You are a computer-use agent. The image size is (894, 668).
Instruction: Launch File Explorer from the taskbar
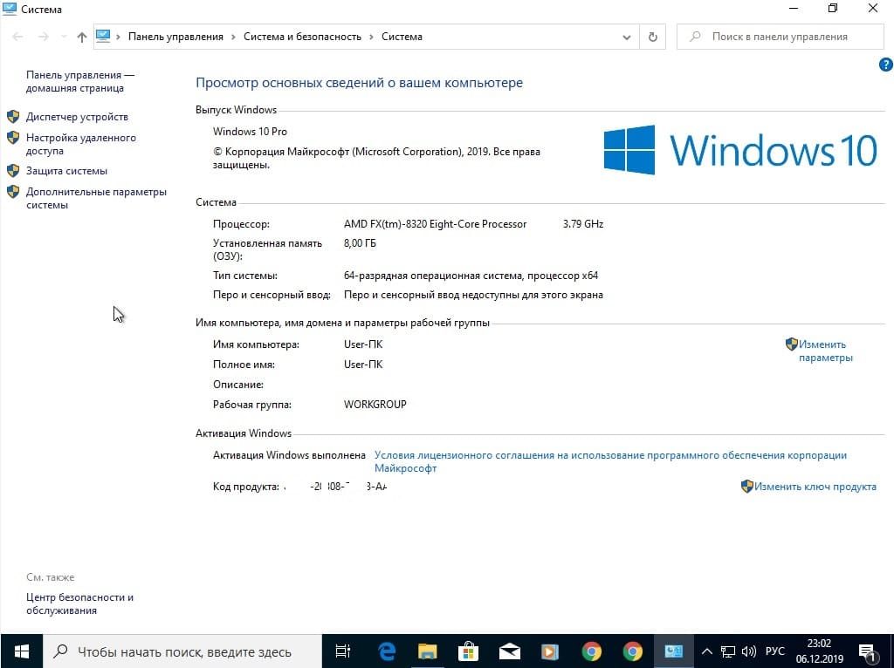(x=427, y=651)
